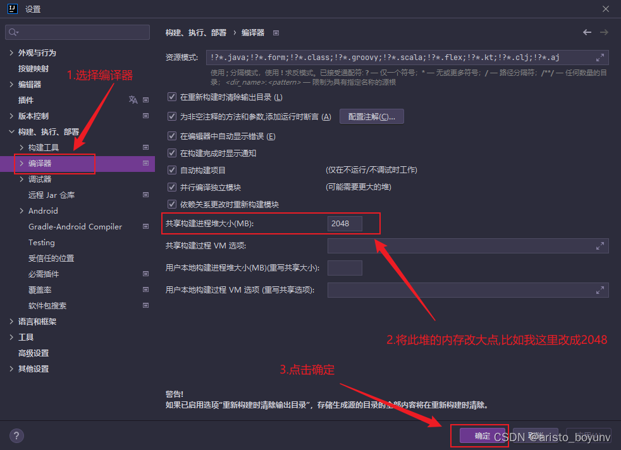Click project-level icon next to 编译器

(145, 164)
